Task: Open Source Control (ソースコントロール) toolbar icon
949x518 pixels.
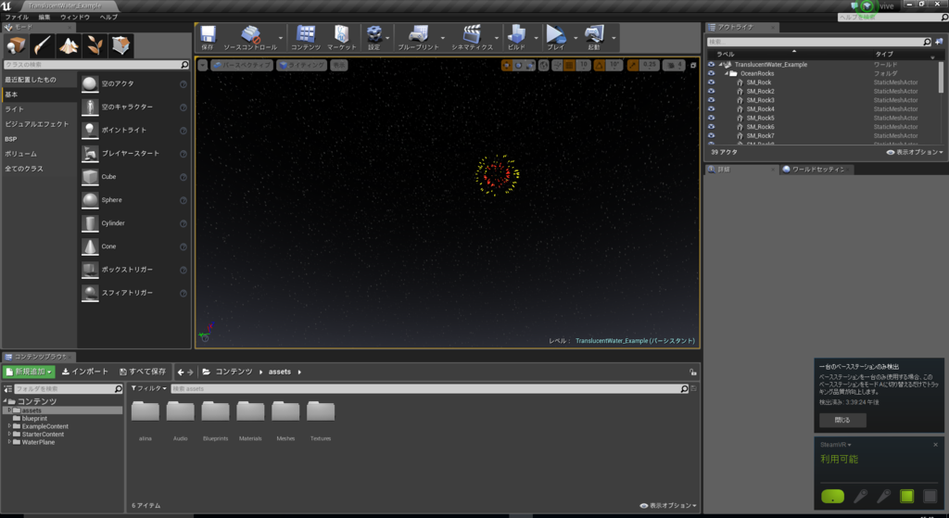Action: click(x=250, y=37)
